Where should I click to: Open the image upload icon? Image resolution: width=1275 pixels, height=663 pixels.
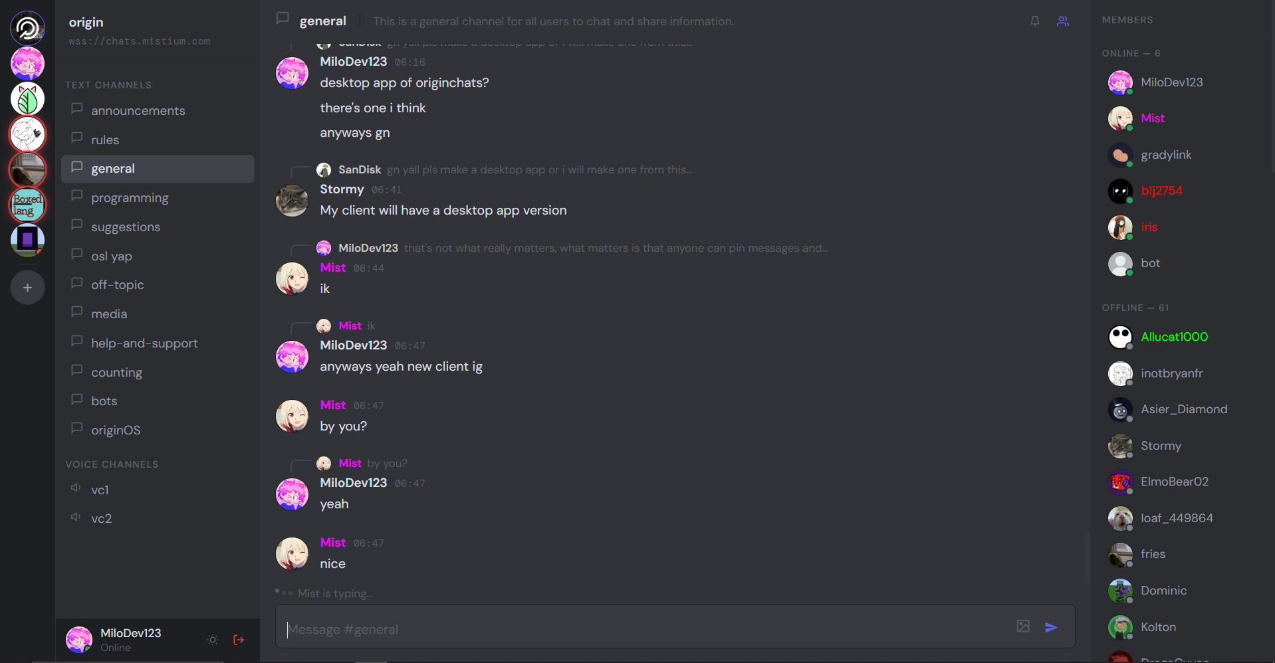[x=1023, y=626]
